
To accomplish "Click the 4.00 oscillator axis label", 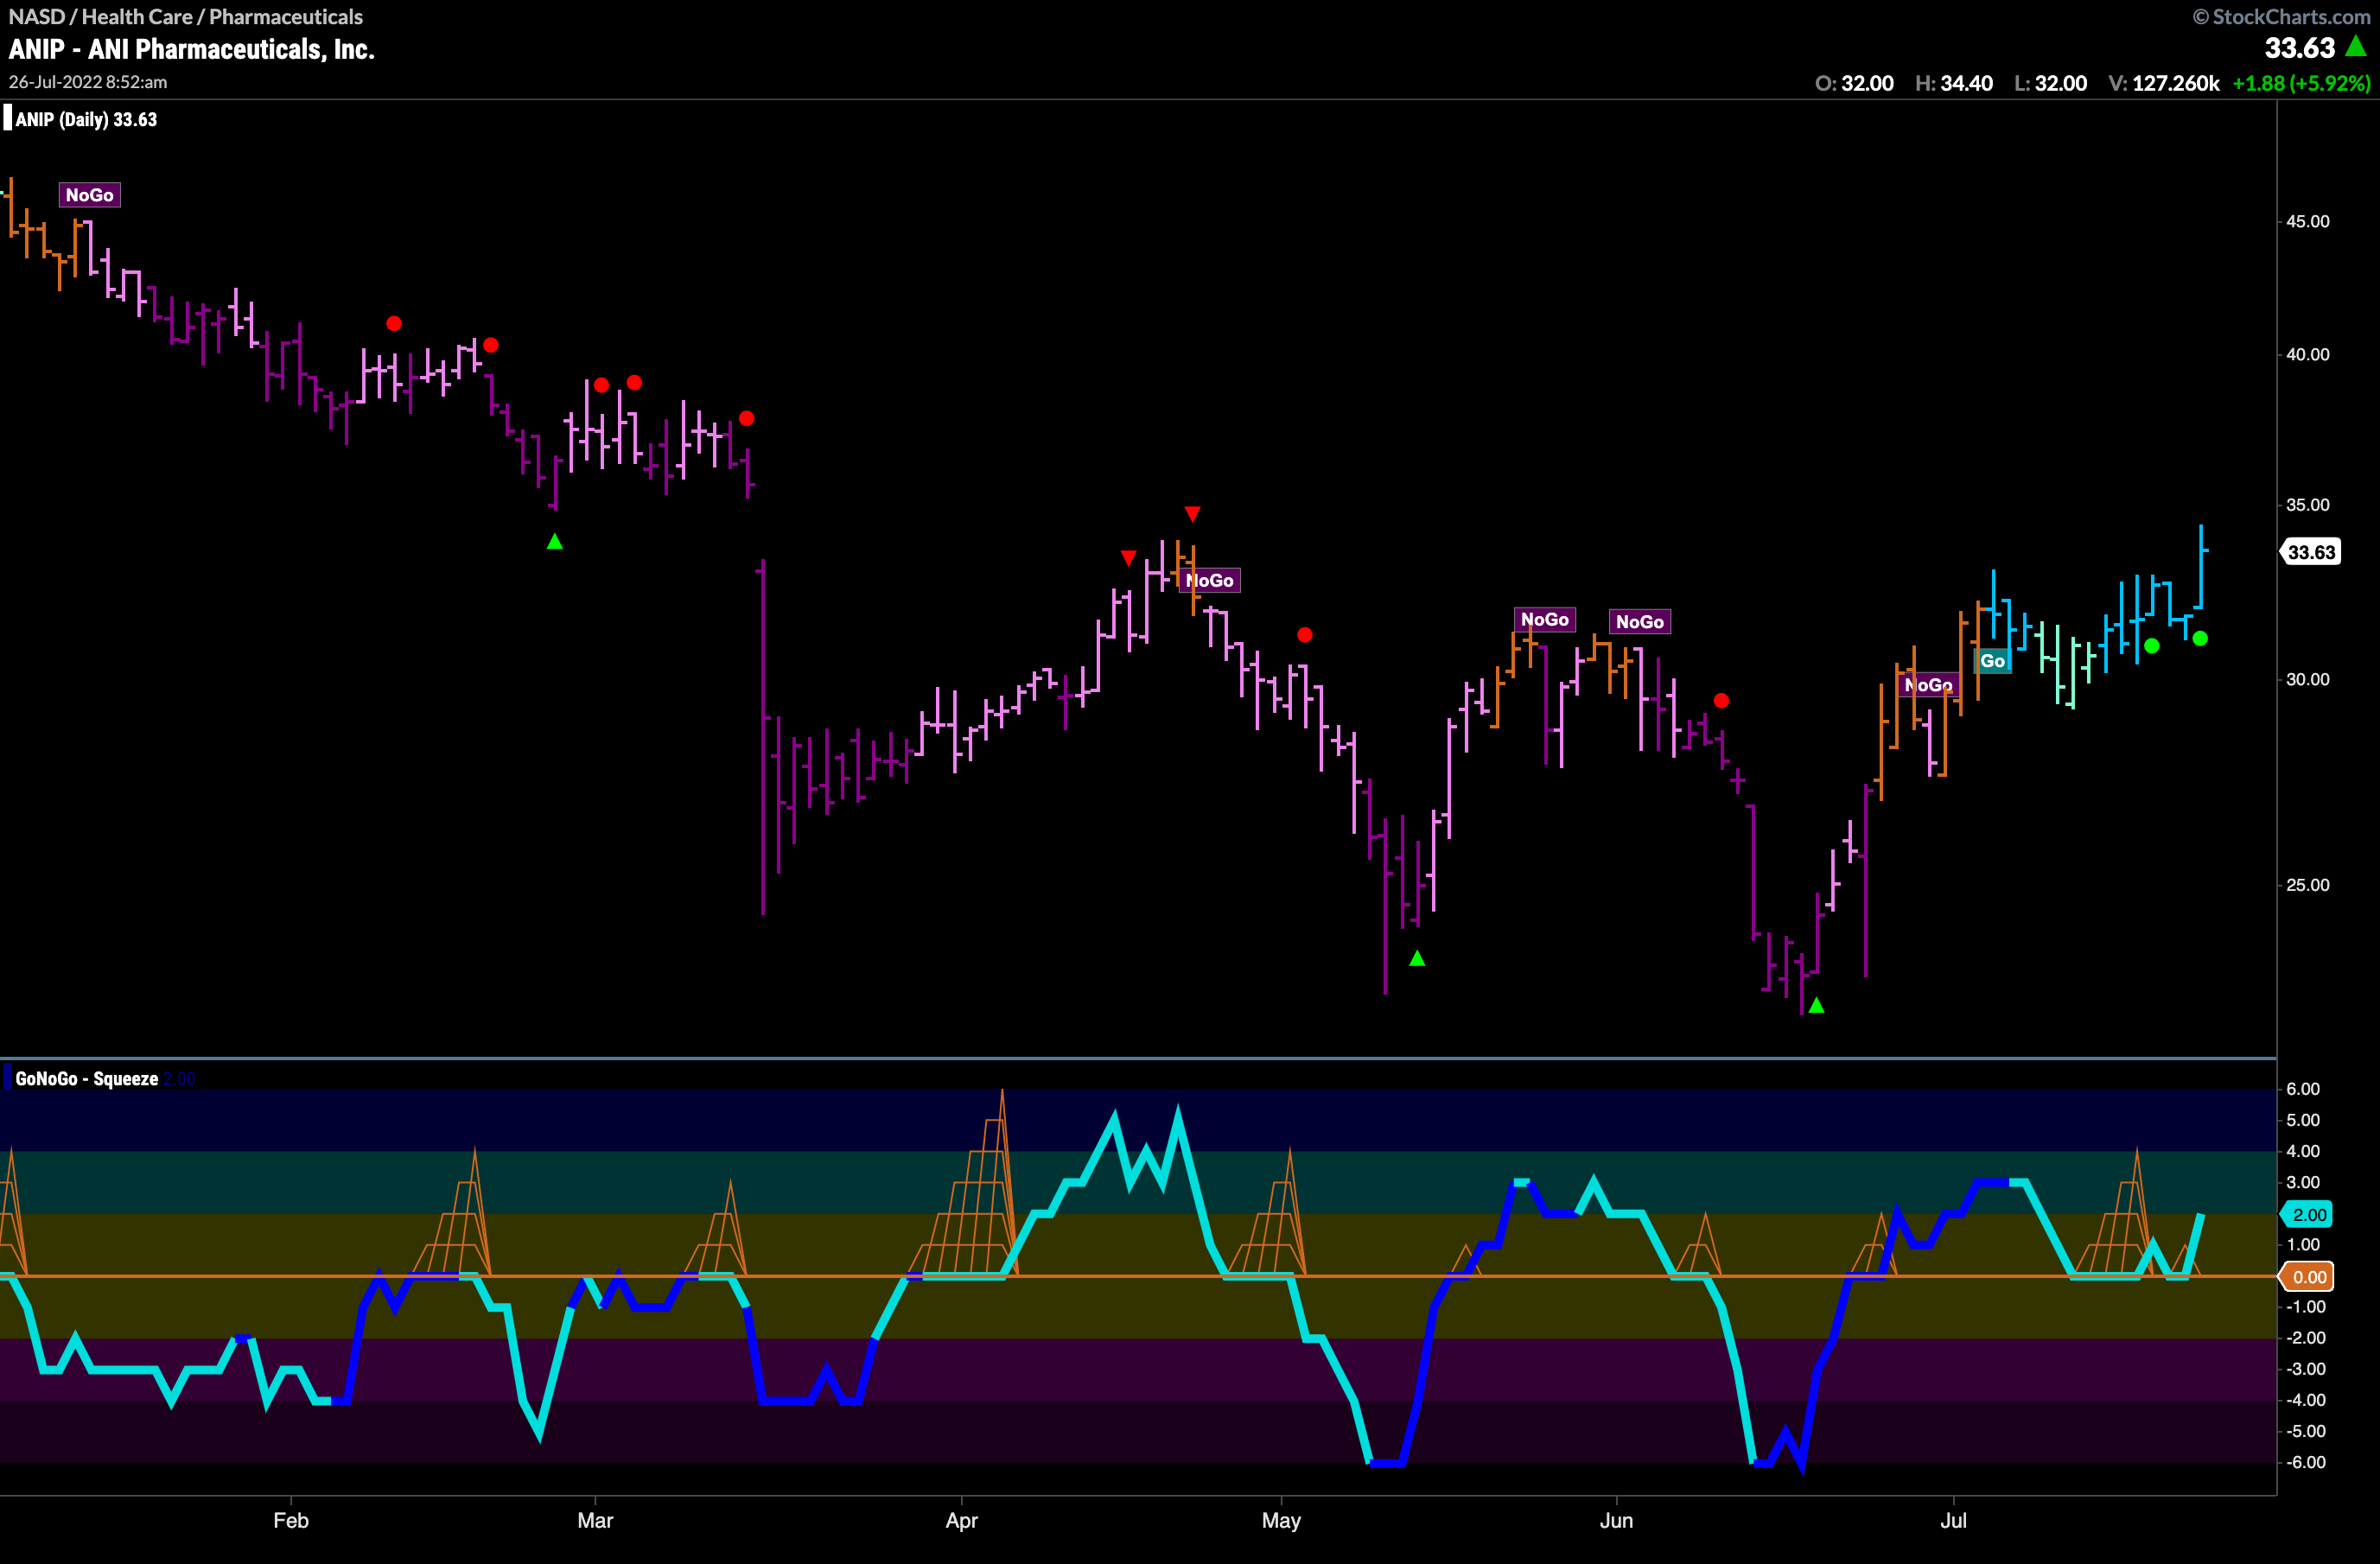I will pos(2303,1151).
